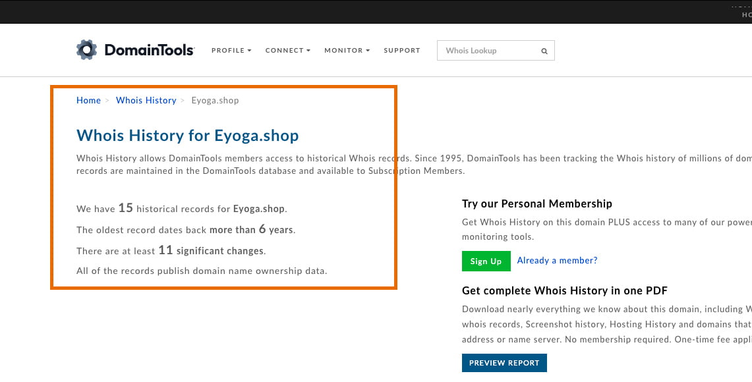Click the "more than 6 years" line
Image resolution: width=752 pixels, height=382 pixels.
[186, 230]
